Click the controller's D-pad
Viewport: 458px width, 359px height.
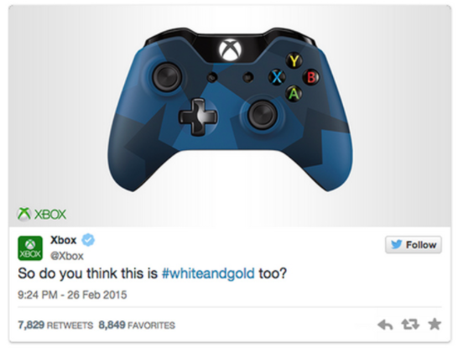coord(198,117)
